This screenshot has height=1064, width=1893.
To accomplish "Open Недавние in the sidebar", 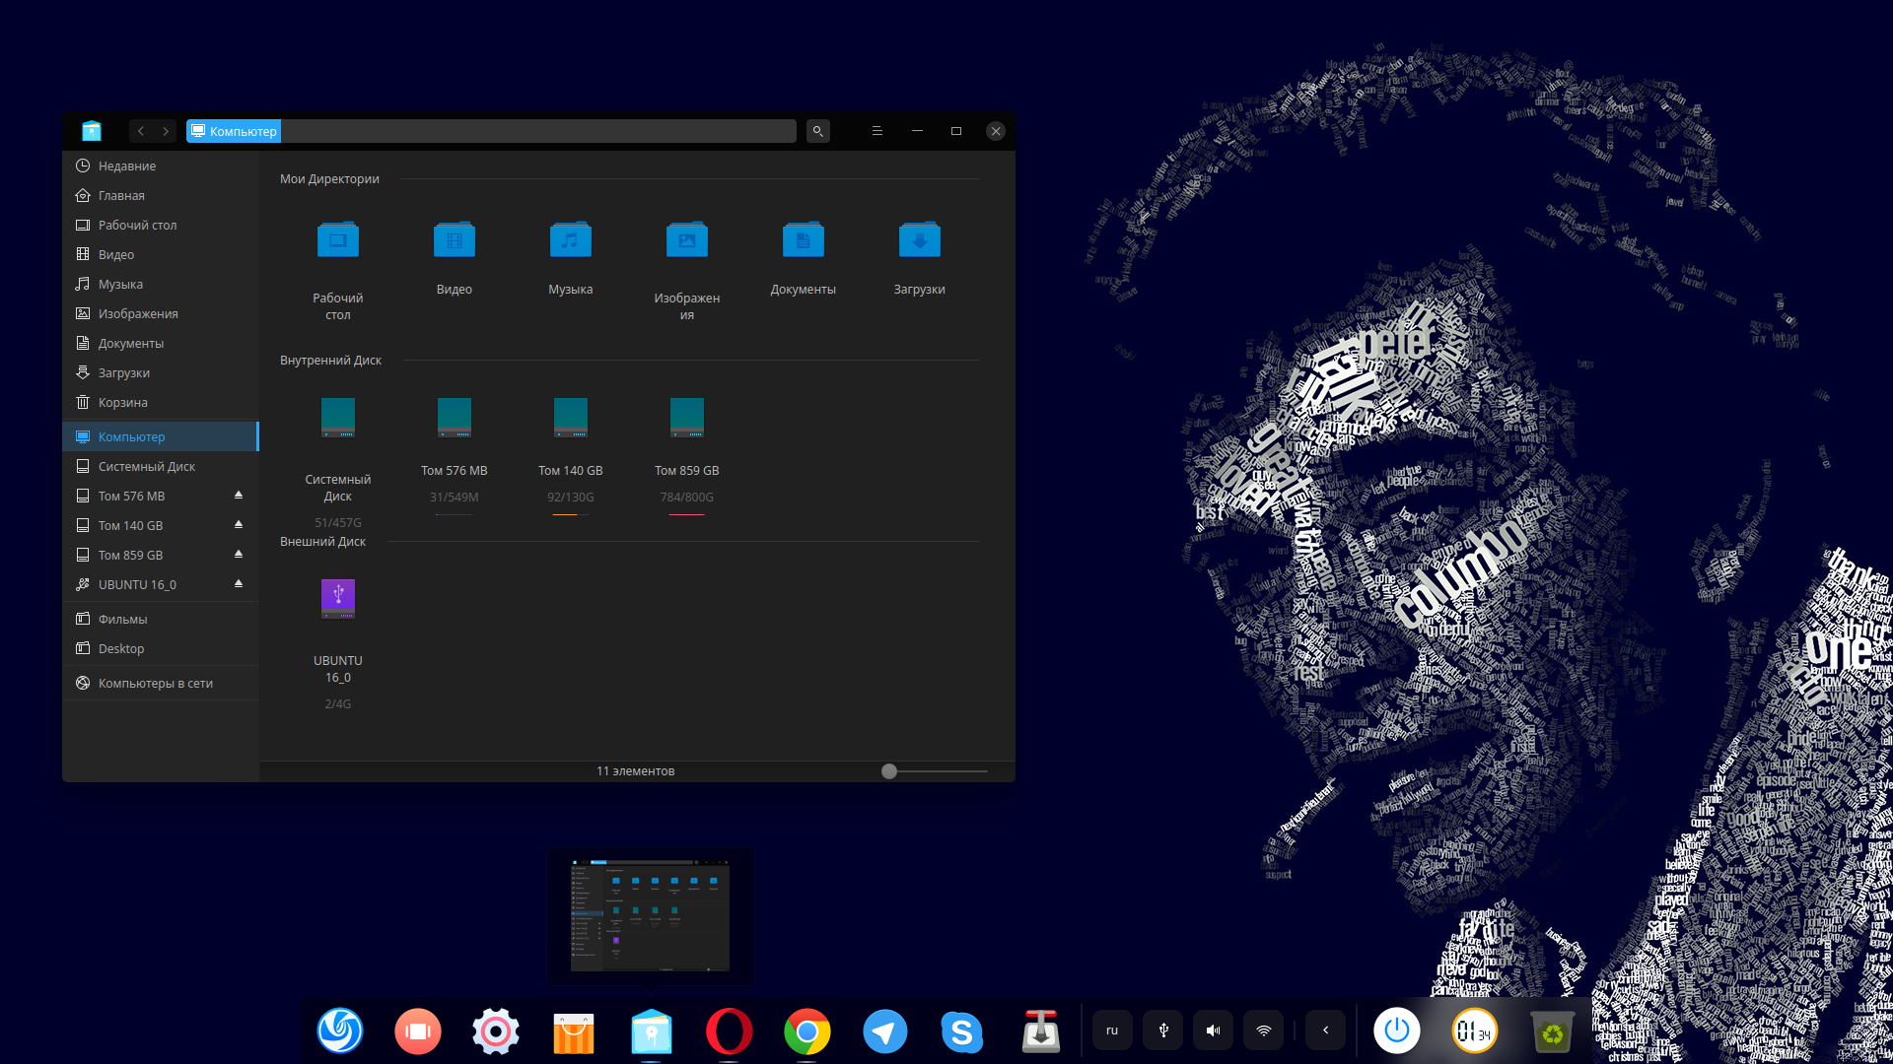I will point(161,166).
